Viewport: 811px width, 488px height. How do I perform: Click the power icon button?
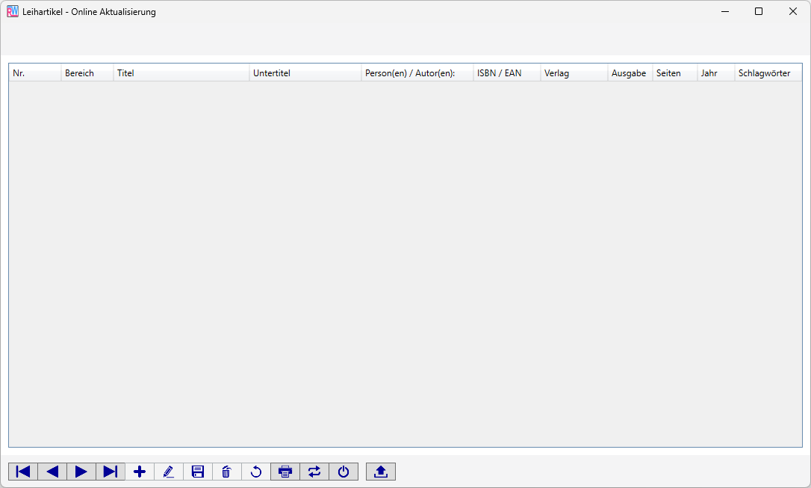point(344,472)
